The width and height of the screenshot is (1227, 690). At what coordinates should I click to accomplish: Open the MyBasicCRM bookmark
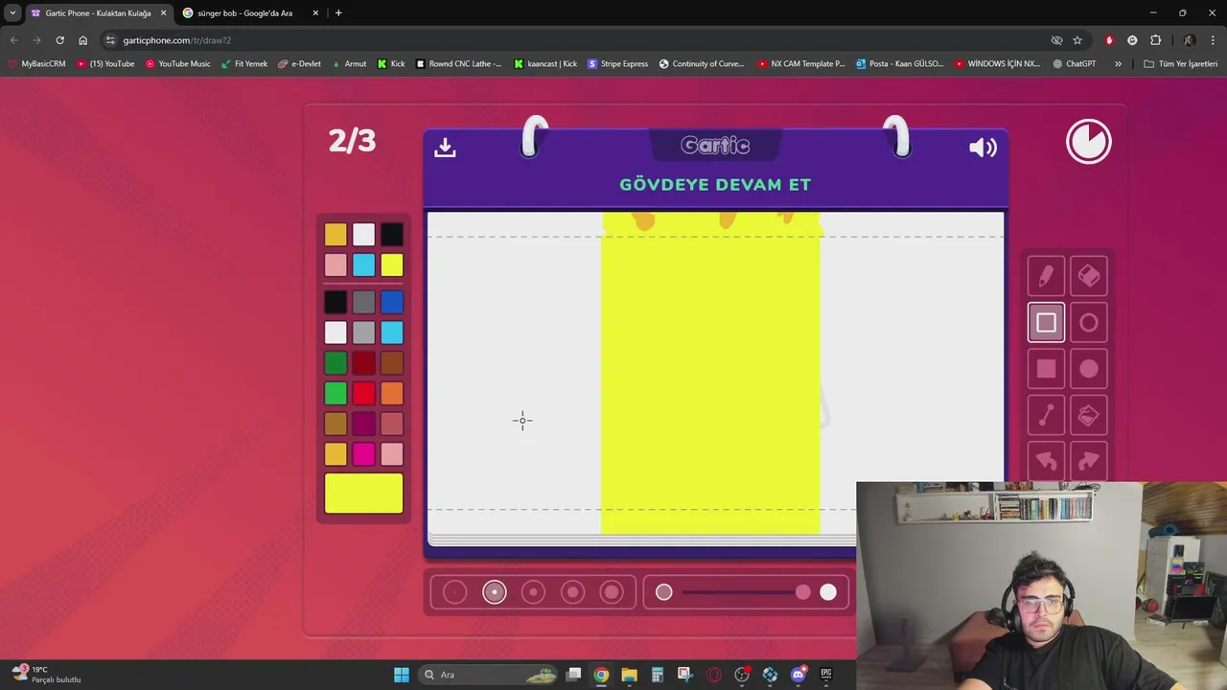pyautogui.click(x=36, y=64)
